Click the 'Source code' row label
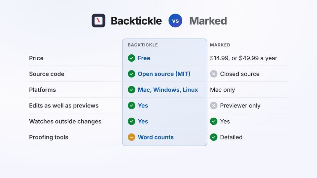317x178 pixels. coord(47,74)
